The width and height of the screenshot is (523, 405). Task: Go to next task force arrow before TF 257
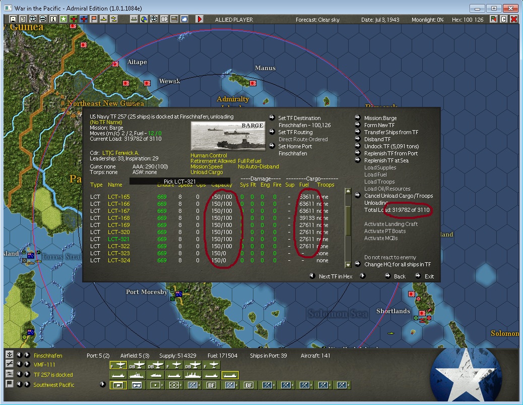(x=27, y=374)
